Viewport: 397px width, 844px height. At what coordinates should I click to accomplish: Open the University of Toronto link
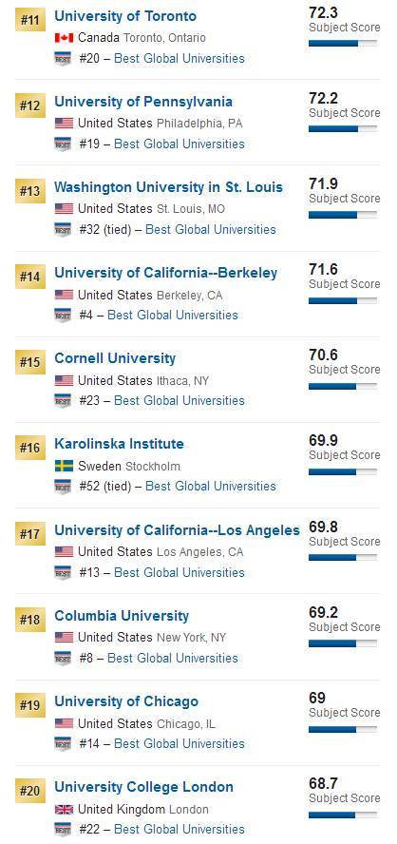tap(125, 16)
